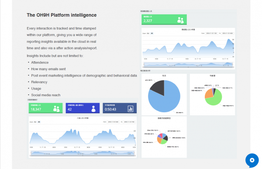
Task: Click the people icon on the 18,347 card
Action: tap(56, 109)
